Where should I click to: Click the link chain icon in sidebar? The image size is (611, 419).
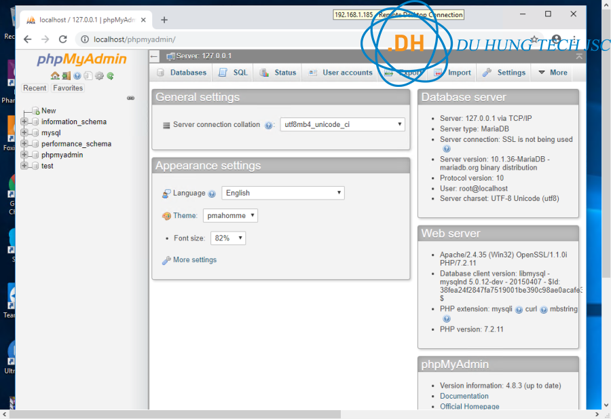point(131,98)
